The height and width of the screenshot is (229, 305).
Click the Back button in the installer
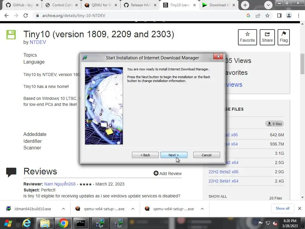point(145,155)
